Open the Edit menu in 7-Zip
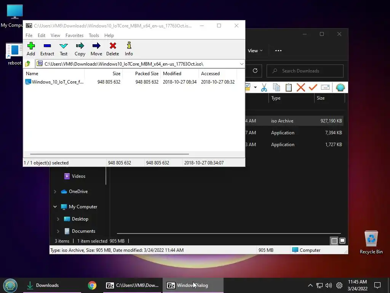 click(x=41, y=35)
